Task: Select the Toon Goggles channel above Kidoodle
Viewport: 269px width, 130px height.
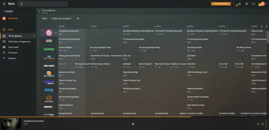Action: [x=49, y=57]
